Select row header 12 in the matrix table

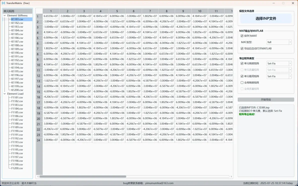coord(38,76)
